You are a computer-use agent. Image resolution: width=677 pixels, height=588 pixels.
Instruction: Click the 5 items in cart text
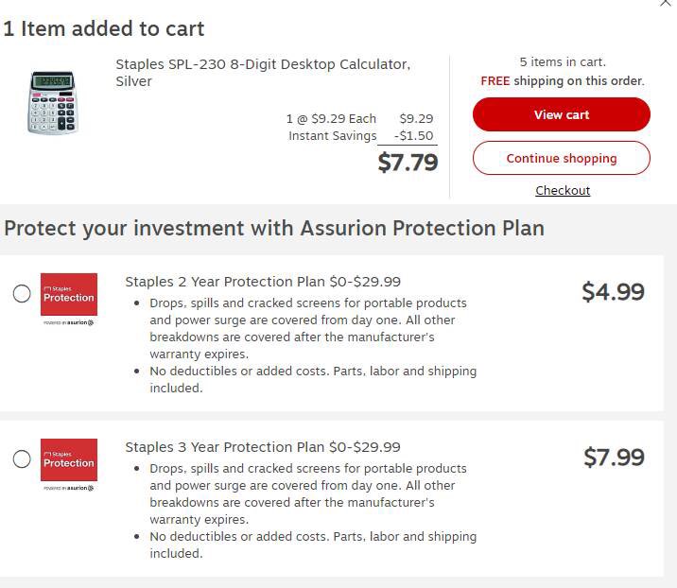click(563, 62)
